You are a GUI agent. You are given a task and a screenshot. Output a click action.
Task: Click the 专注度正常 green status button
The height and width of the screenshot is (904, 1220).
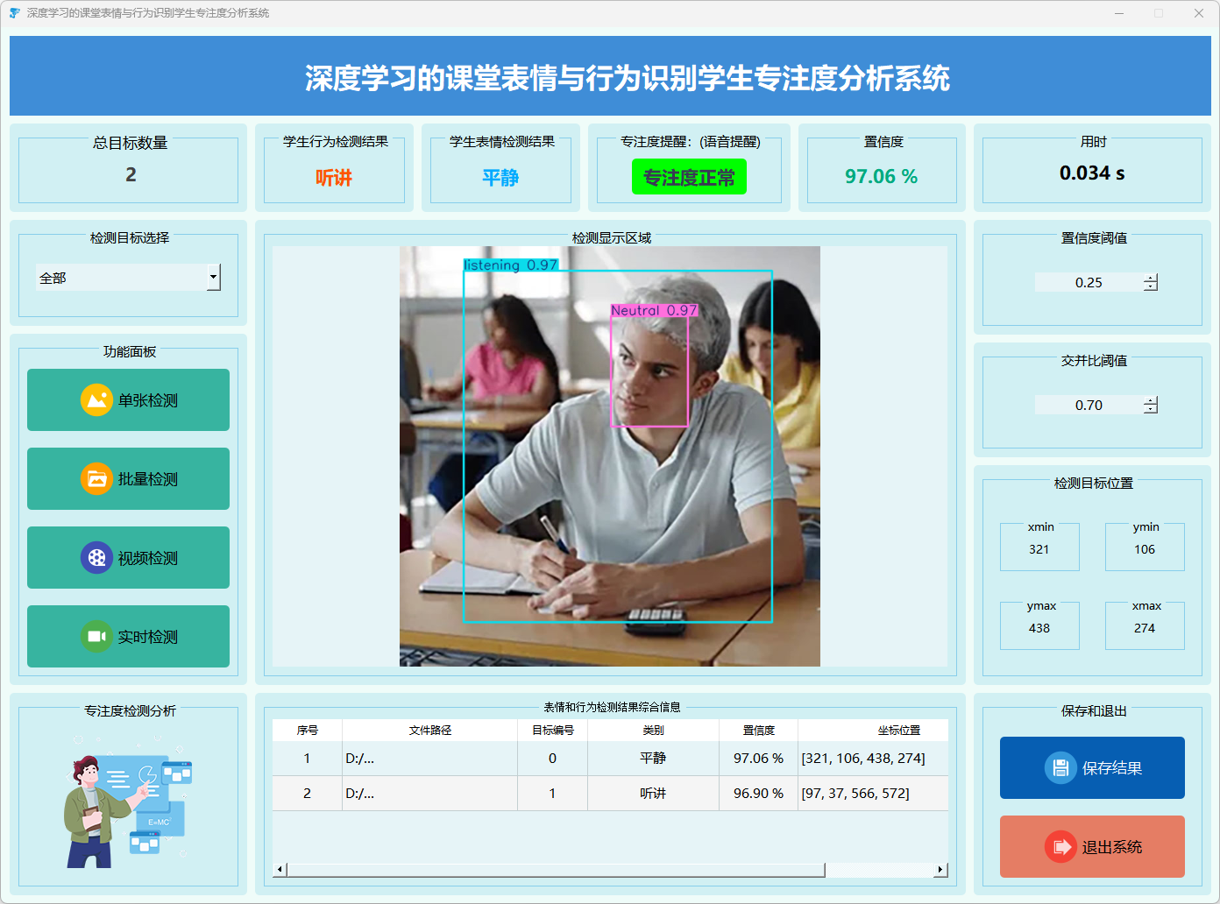click(x=689, y=177)
